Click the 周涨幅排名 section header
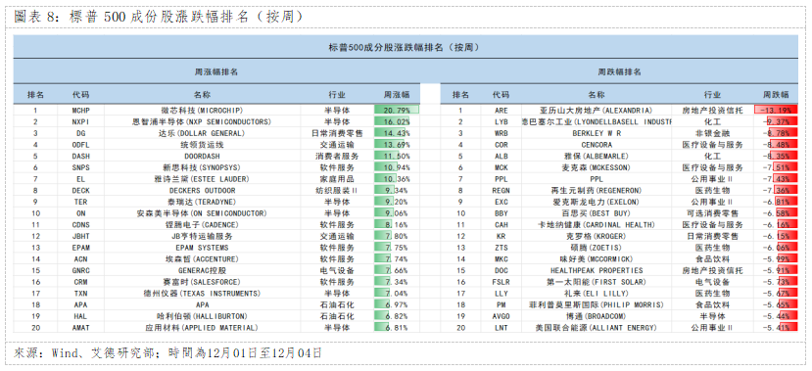 [x=215, y=71]
